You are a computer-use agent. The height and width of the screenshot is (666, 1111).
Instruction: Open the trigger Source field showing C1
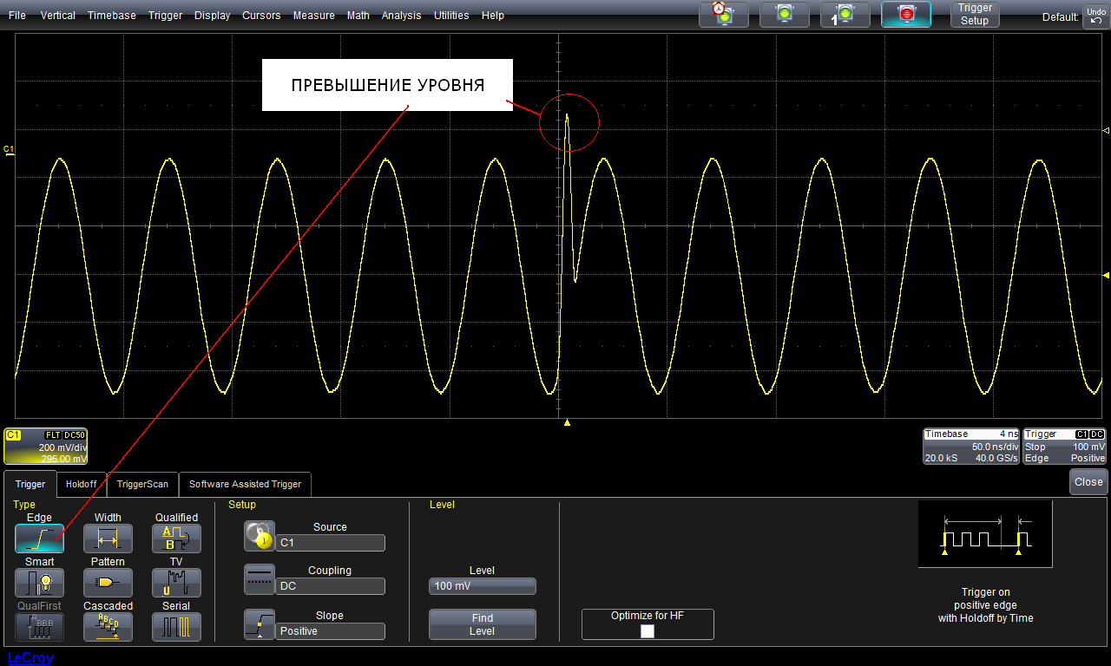tap(330, 543)
